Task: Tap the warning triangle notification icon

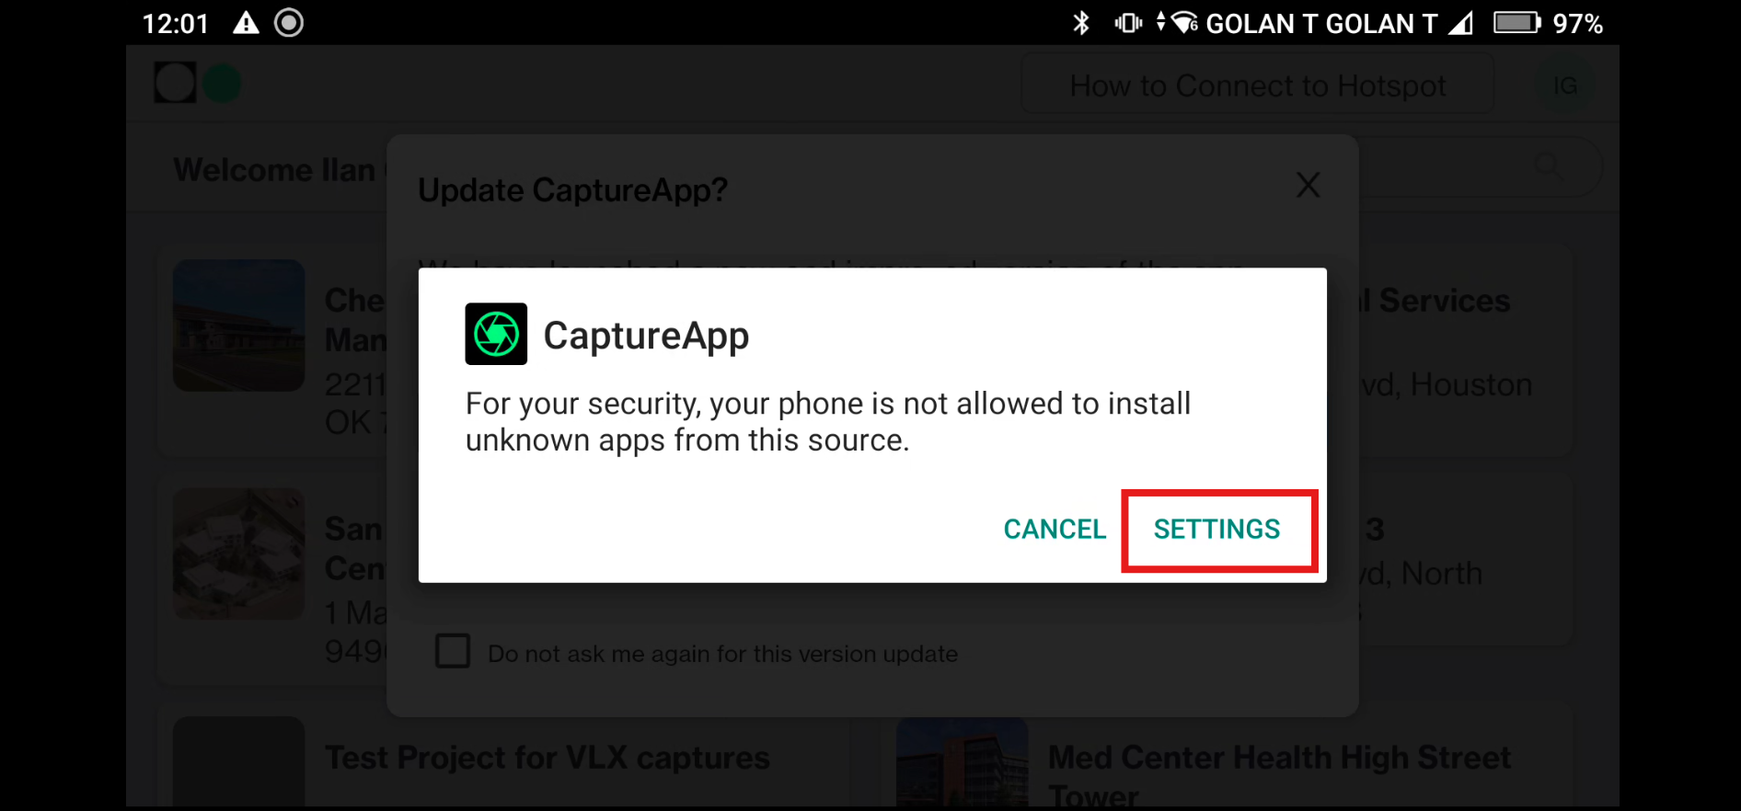Action: (x=246, y=23)
